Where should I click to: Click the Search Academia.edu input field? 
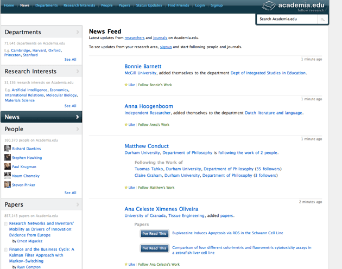click(287, 19)
